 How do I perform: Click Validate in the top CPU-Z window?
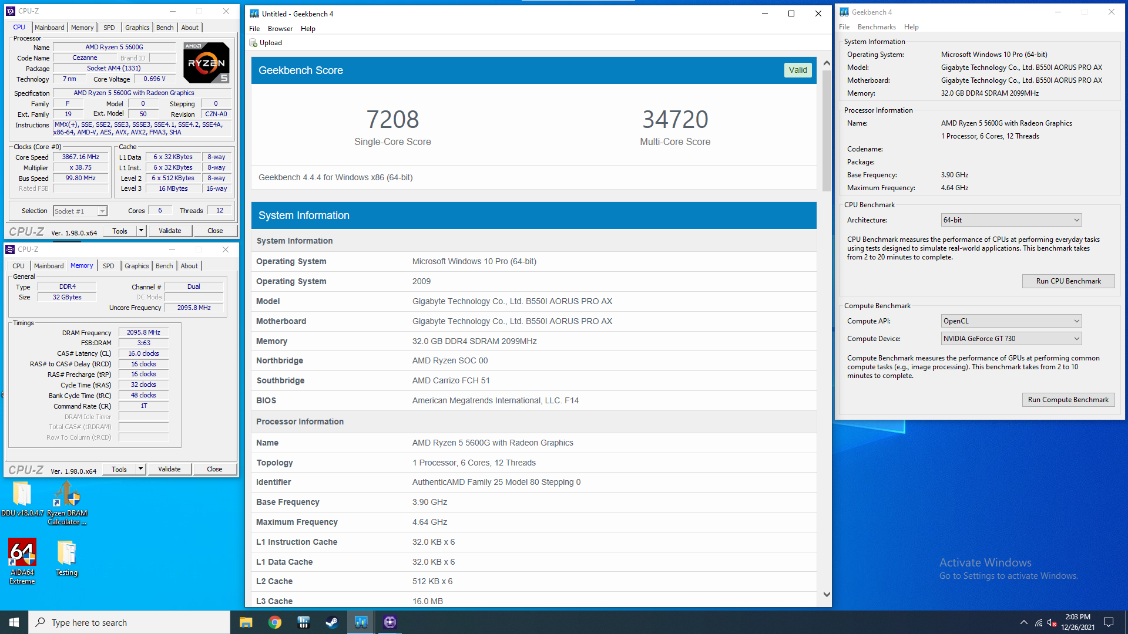point(170,231)
